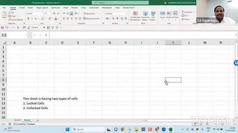Apply the Fill Color bucket
The height and width of the screenshot is (133, 238).
[49, 18]
